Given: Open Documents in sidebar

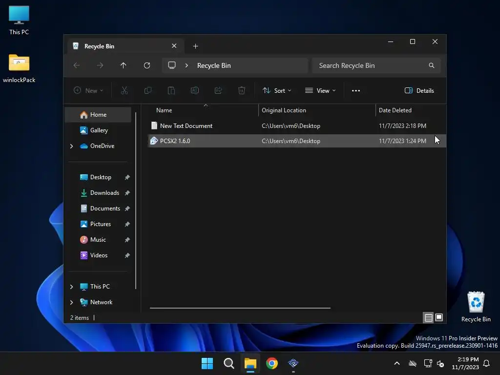Looking at the screenshot, I should tap(105, 208).
